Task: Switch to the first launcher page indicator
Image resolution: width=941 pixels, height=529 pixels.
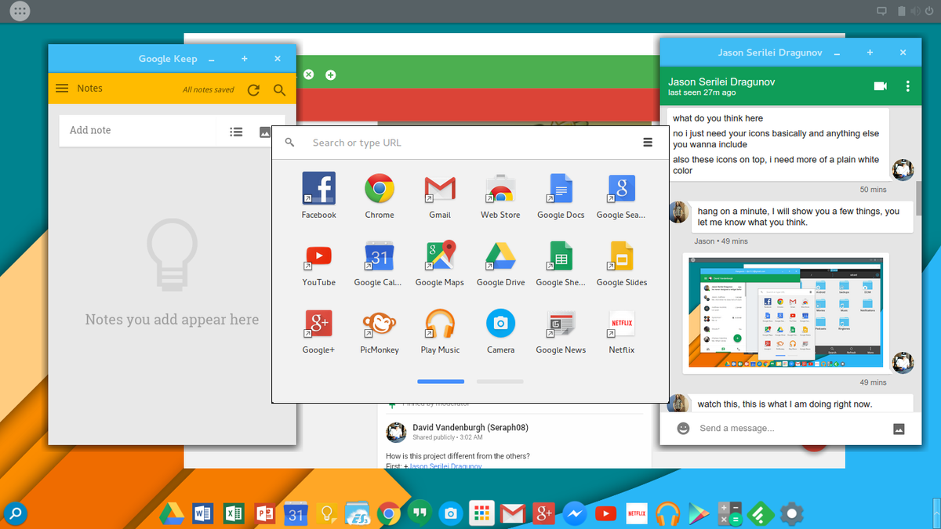Action: (x=441, y=382)
